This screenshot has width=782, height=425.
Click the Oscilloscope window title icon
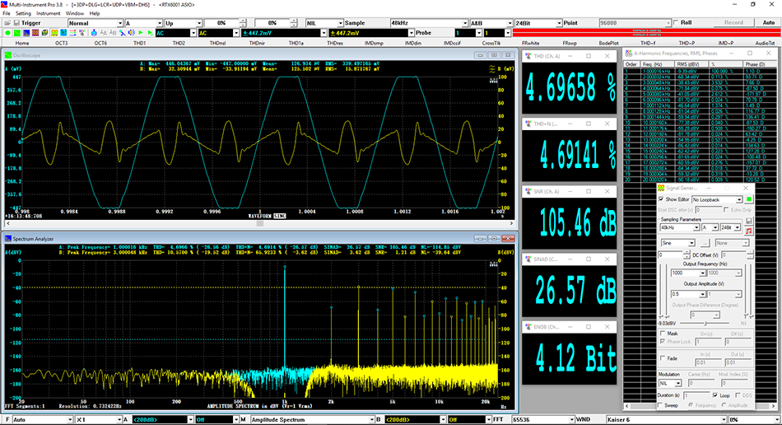point(8,55)
